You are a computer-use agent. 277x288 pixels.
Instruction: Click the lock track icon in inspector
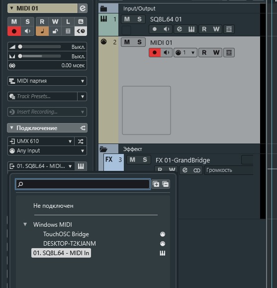(x=55, y=31)
